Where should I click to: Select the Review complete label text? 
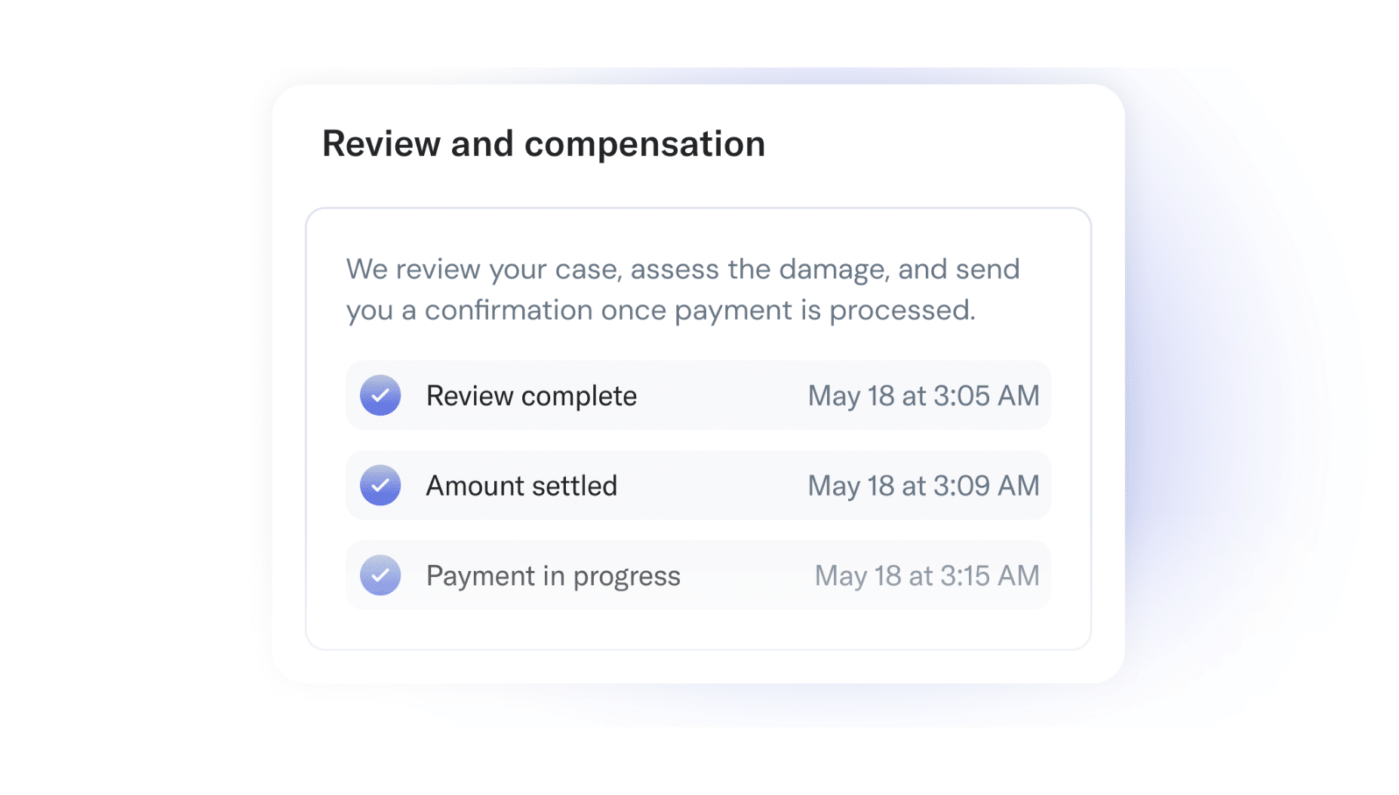pos(531,396)
